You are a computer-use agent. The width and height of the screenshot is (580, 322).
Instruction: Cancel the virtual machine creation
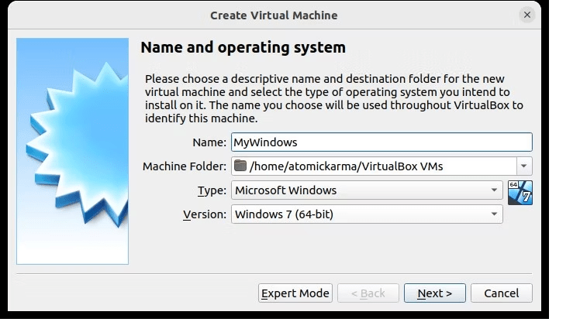tap(501, 293)
